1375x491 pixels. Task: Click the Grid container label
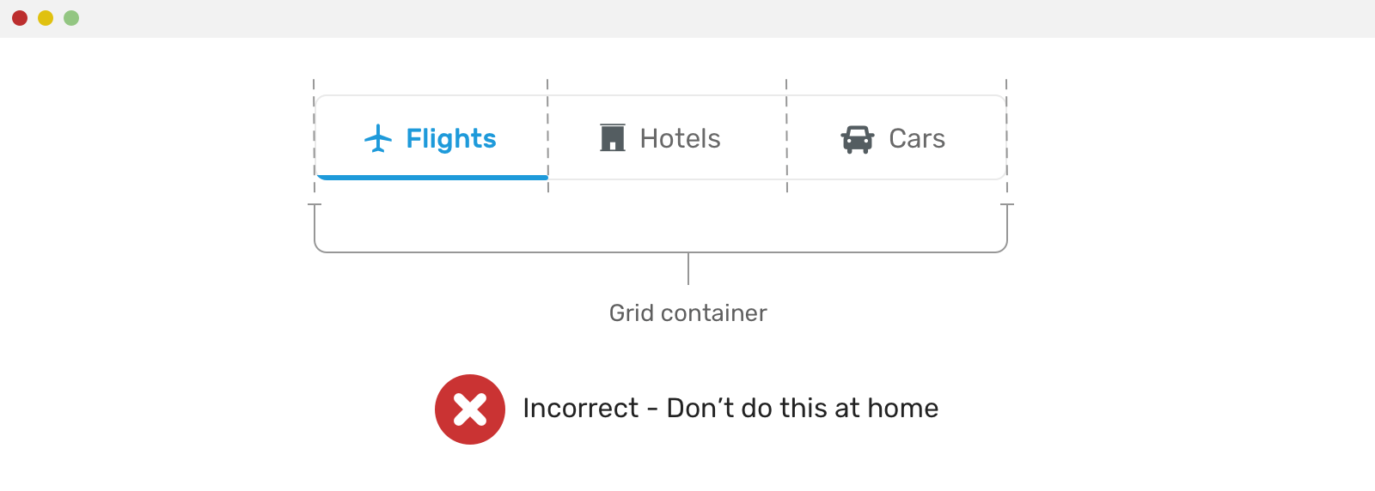click(687, 313)
